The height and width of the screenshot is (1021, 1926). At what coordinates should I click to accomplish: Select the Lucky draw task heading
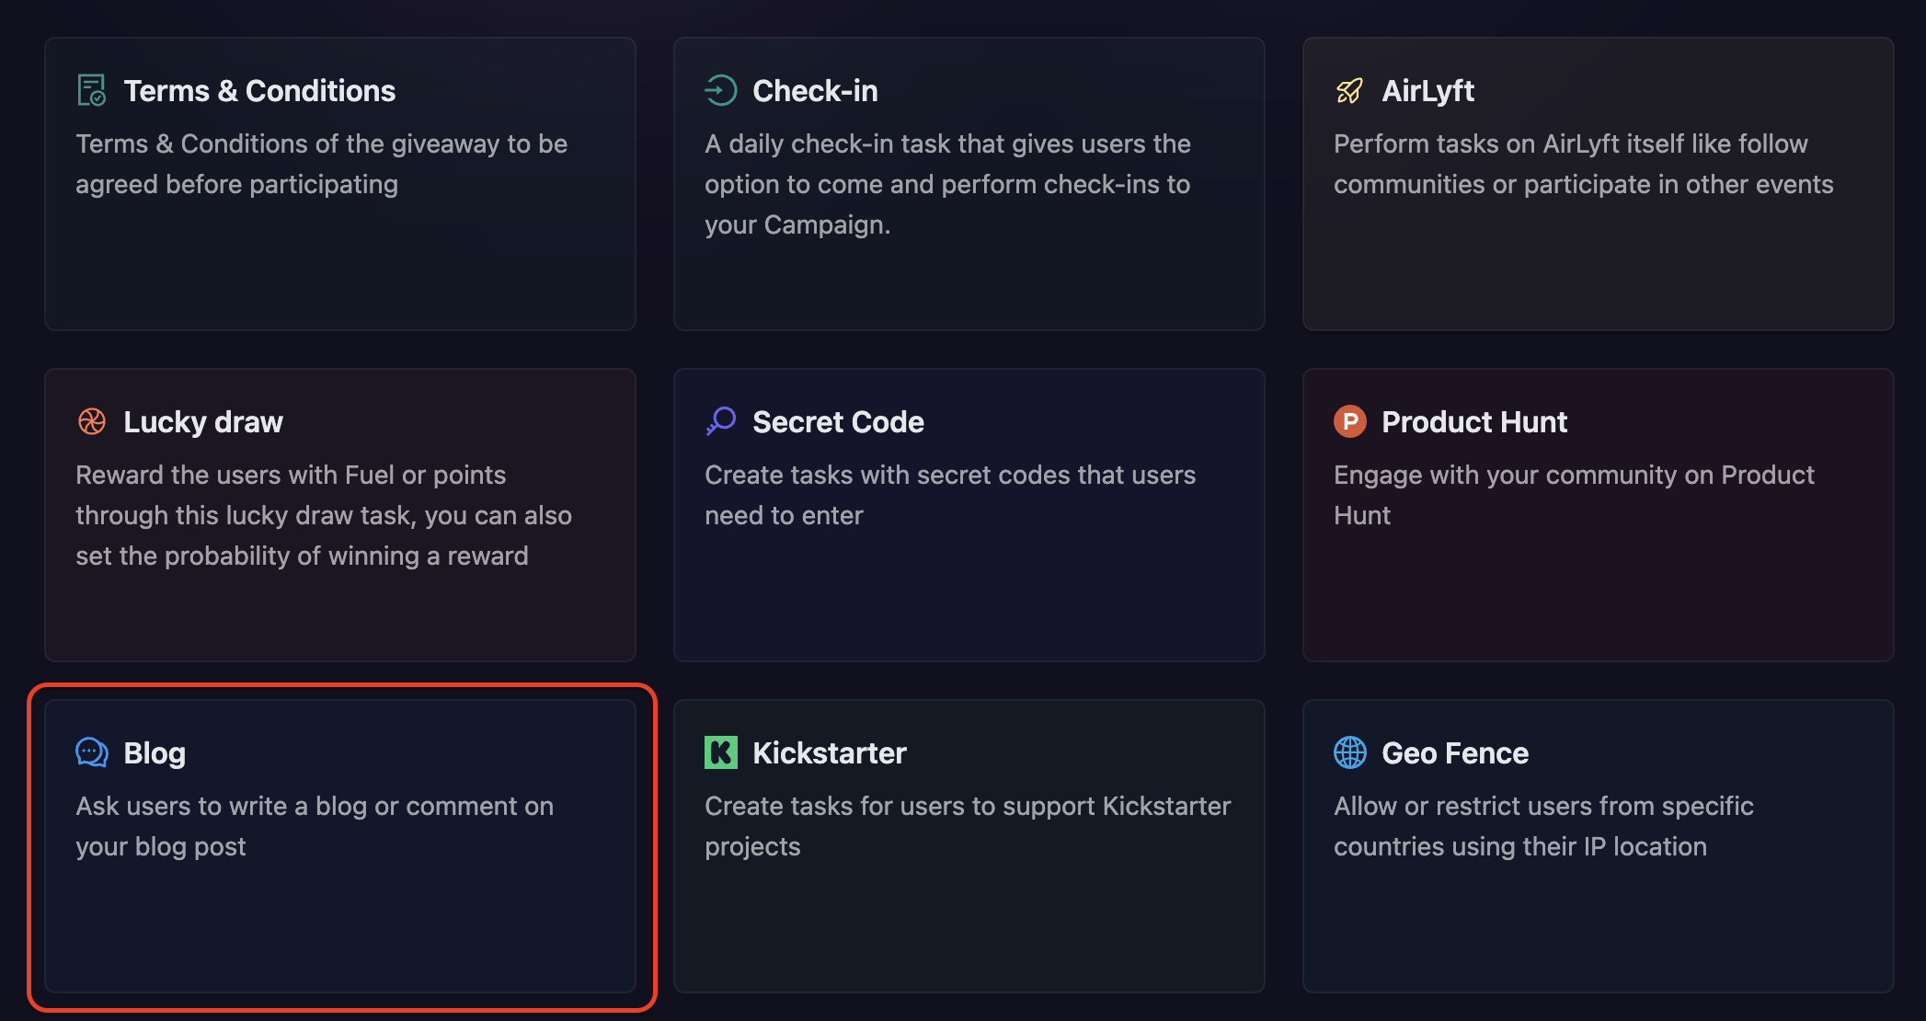coord(203,422)
